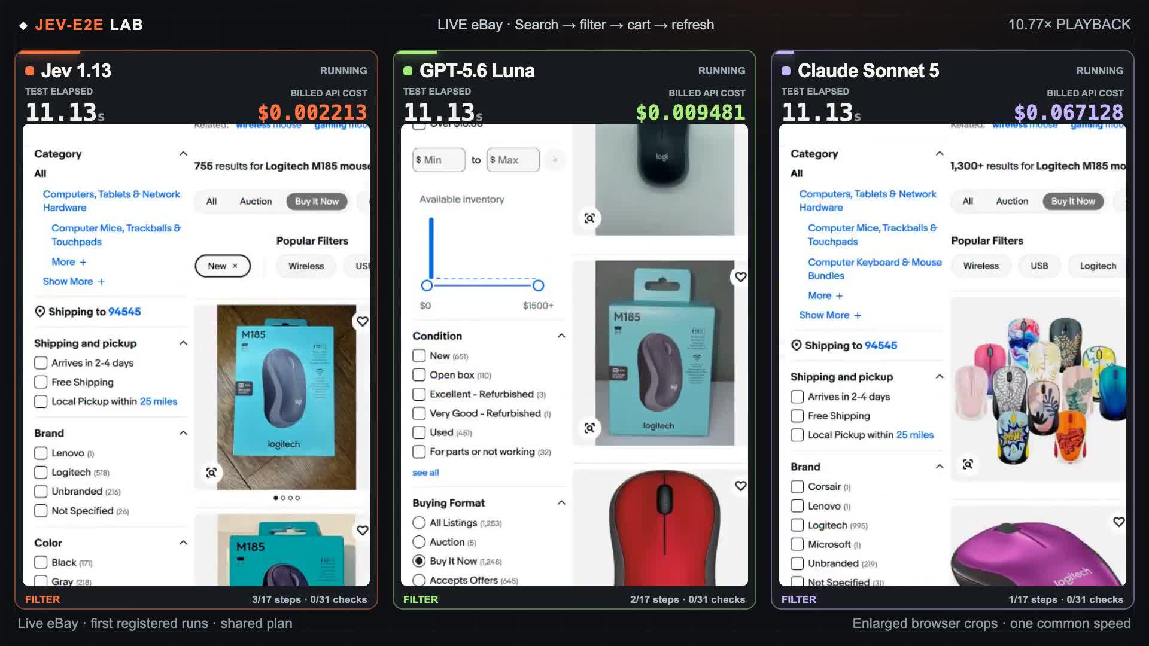The image size is (1149, 646).
Task: Select Buy It Now tab in Claude panel
Action: click(x=1073, y=202)
